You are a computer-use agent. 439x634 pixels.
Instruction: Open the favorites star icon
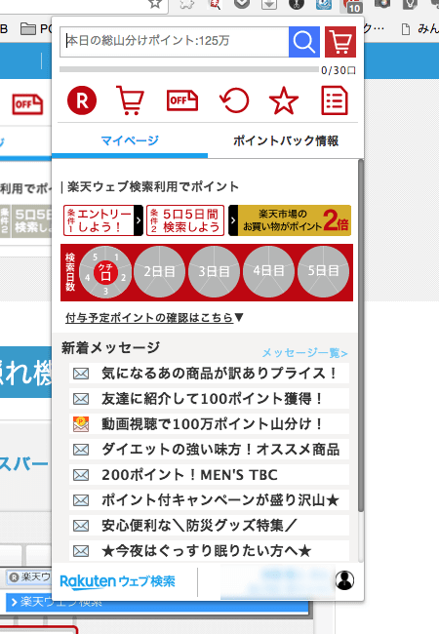tap(284, 100)
